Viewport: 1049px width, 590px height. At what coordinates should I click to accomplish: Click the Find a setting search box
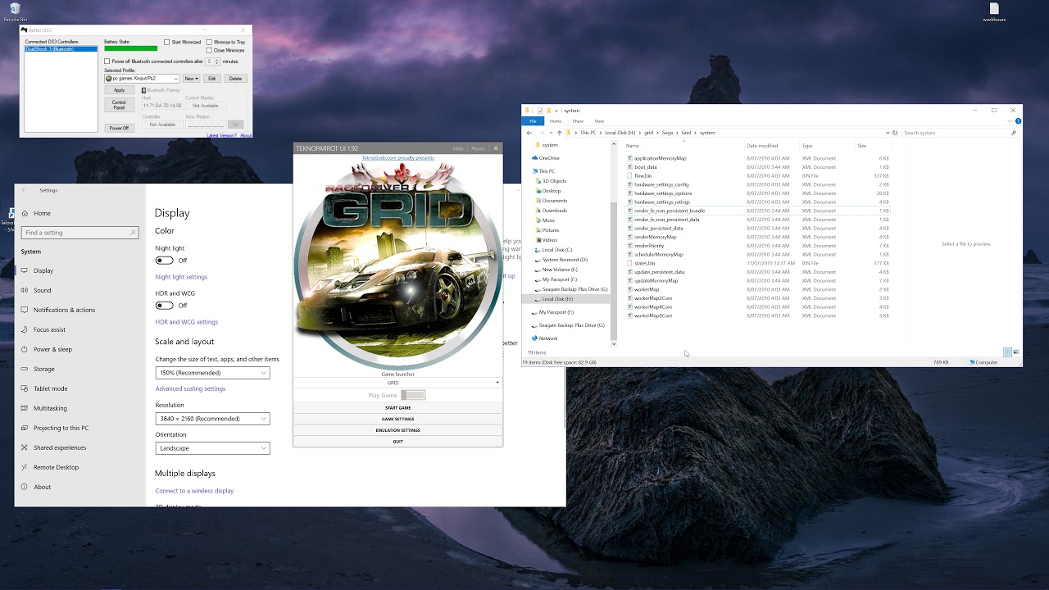click(79, 233)
